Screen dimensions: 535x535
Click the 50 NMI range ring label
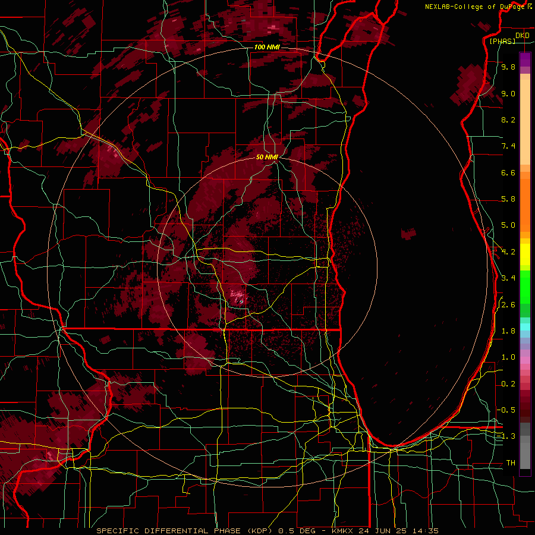(x=267, y=157)
